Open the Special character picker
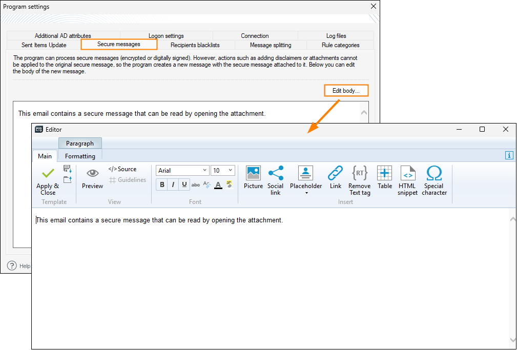Screen dimensions: 517x350 point(434,173)
